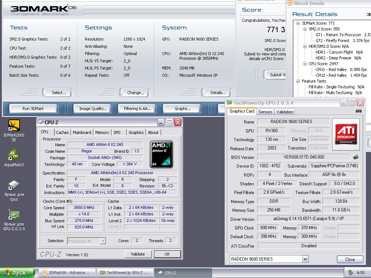
Task: Open the Memory tab in CPU-Z
Action: 102,132
